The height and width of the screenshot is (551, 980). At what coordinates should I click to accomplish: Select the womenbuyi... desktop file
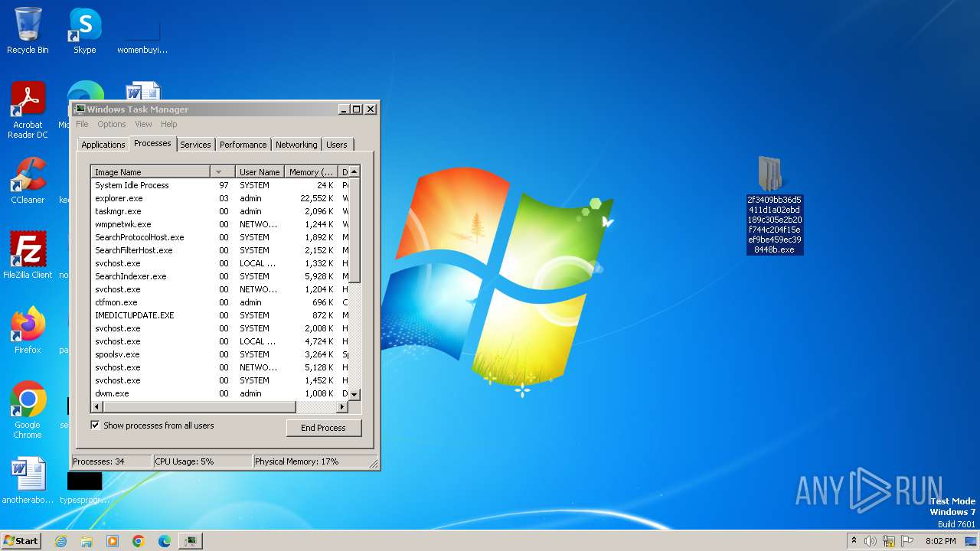(142, 34)
